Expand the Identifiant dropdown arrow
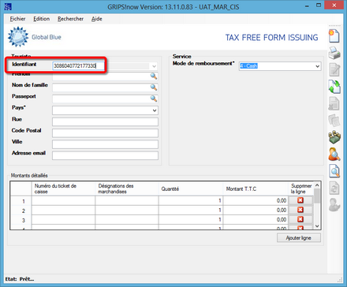This screenshot has width=347, height=287. coord(155,66)
